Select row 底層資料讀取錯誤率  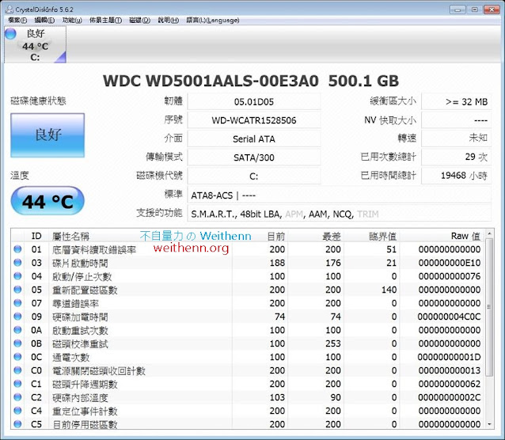pos(248,249)
